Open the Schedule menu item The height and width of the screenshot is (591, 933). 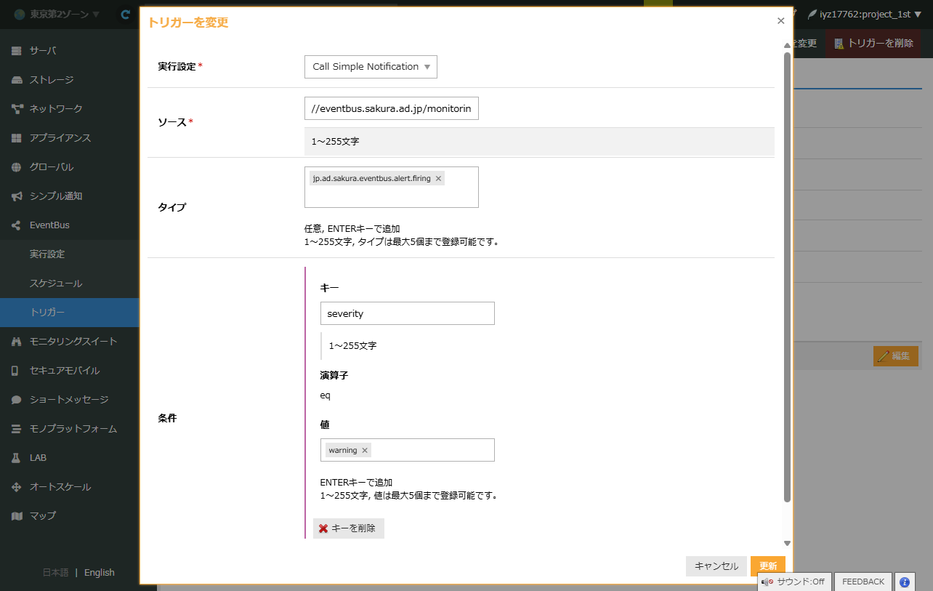tap(56, 284)
